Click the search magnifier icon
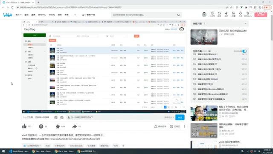 pos(178,15)
